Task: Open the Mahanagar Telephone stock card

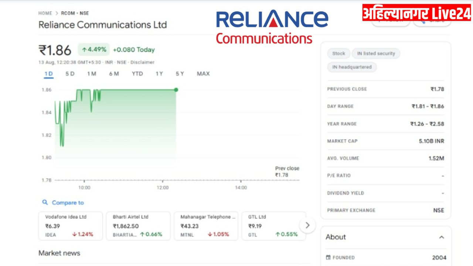Action: coord(206,226)
